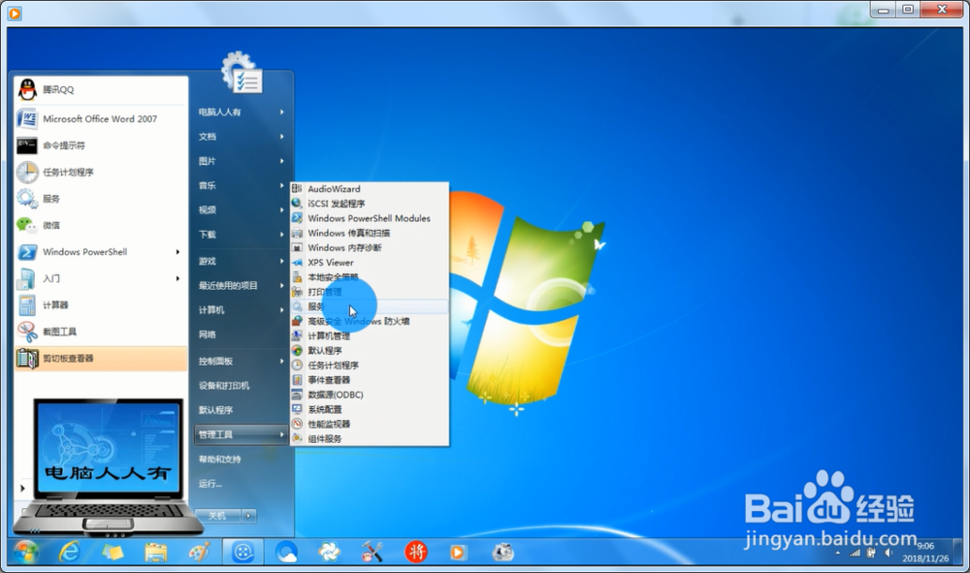
Task: Launch Microsoft Office Word 2007
Action: [x=101, y=118]
